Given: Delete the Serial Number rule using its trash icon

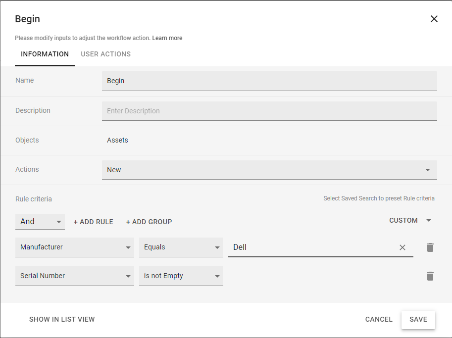Looking at the screenshot, I should click(x=430, y=276).
